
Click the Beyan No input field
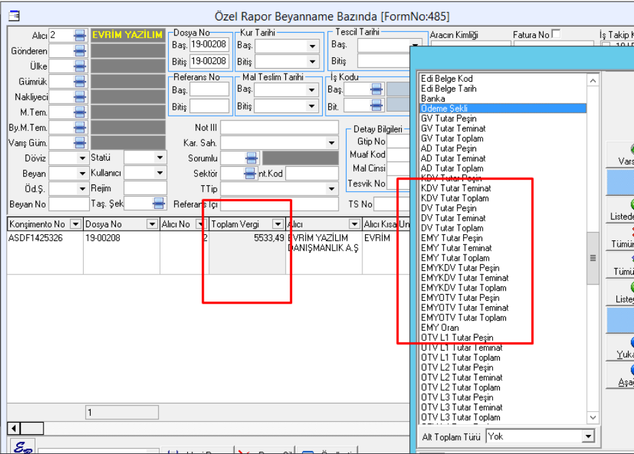click(x=69, y=204)
